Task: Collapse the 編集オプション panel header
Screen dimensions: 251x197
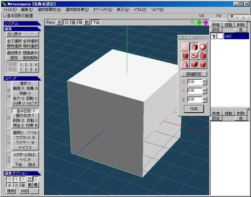Action: 22,173
